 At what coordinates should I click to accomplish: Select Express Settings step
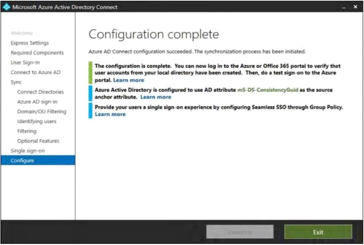click(x=30, y=43)
